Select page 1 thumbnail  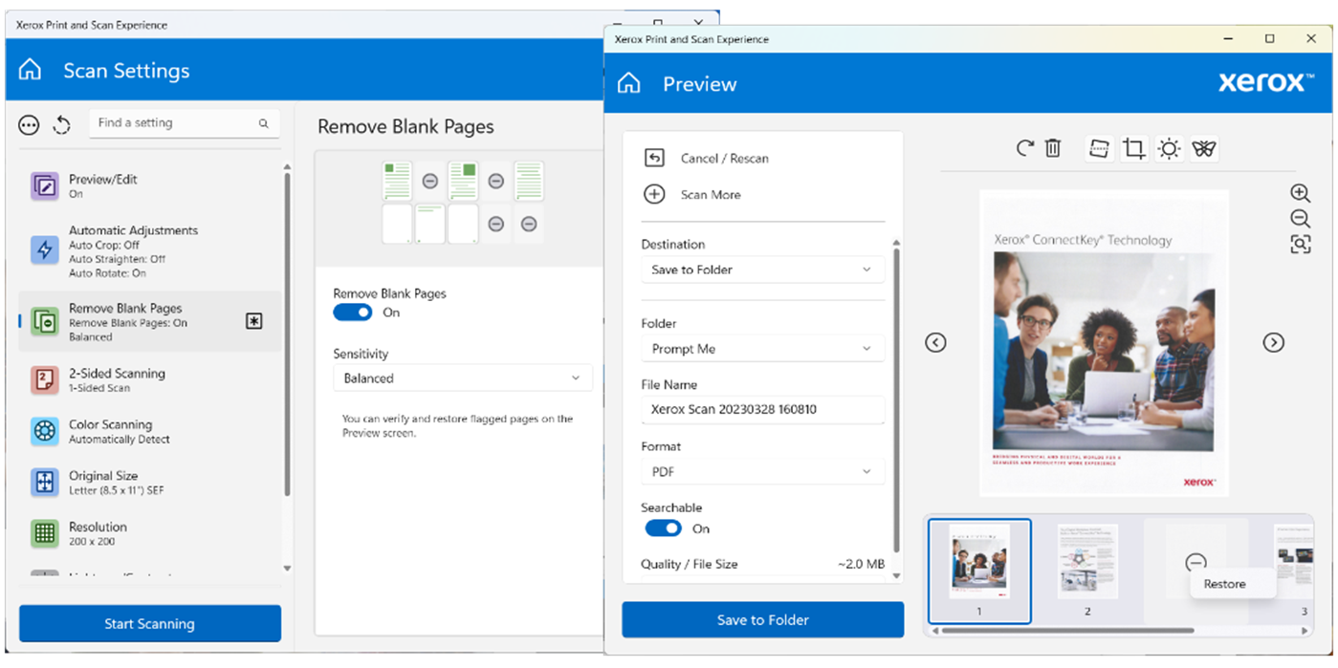click(980, 571)
